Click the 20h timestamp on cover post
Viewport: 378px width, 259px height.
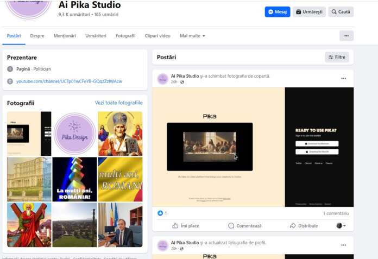pyautogui.click(x=174, y=82)
